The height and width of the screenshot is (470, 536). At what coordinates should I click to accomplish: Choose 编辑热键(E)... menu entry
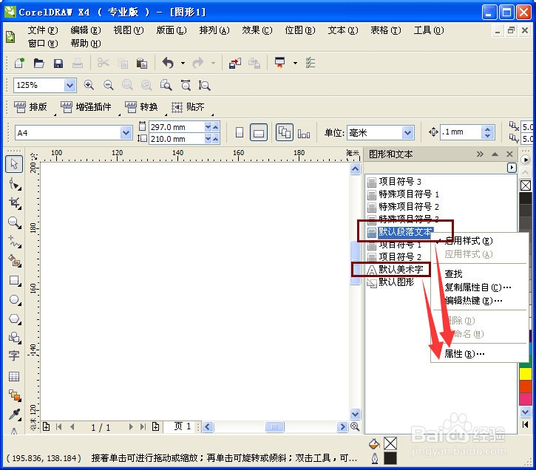473,301
